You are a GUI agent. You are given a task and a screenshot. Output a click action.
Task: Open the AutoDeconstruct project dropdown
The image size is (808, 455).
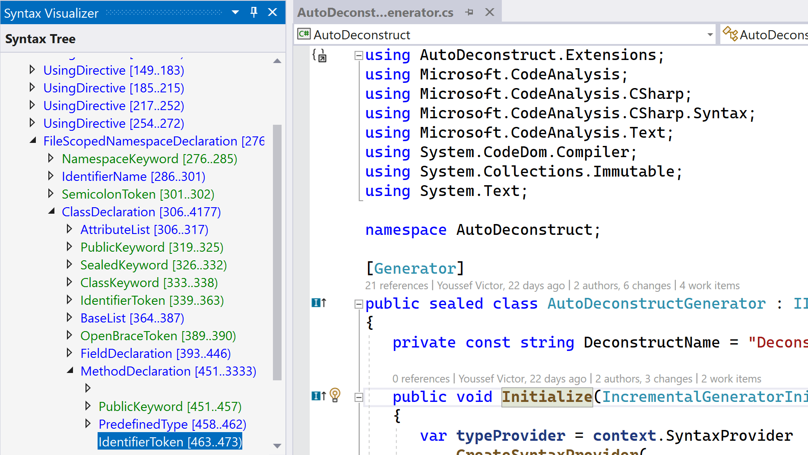coord(710,35)
